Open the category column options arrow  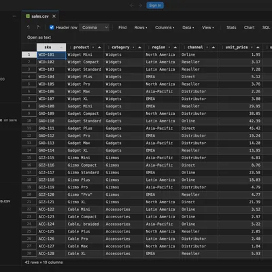133,48
